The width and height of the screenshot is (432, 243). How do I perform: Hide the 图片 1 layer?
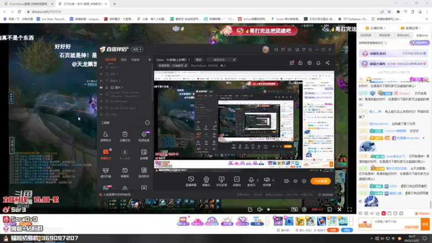(101, 87)
